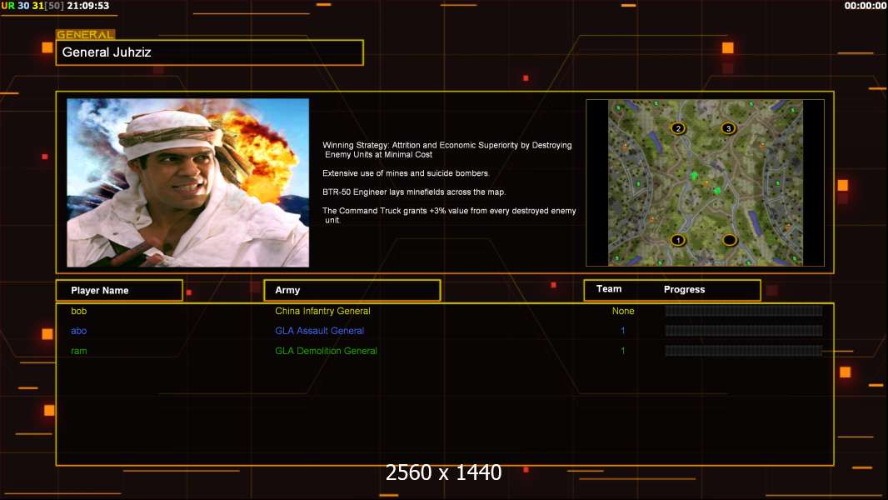Click the General Juhziz name field
888x500 pixels.
(x=209, y=52)
